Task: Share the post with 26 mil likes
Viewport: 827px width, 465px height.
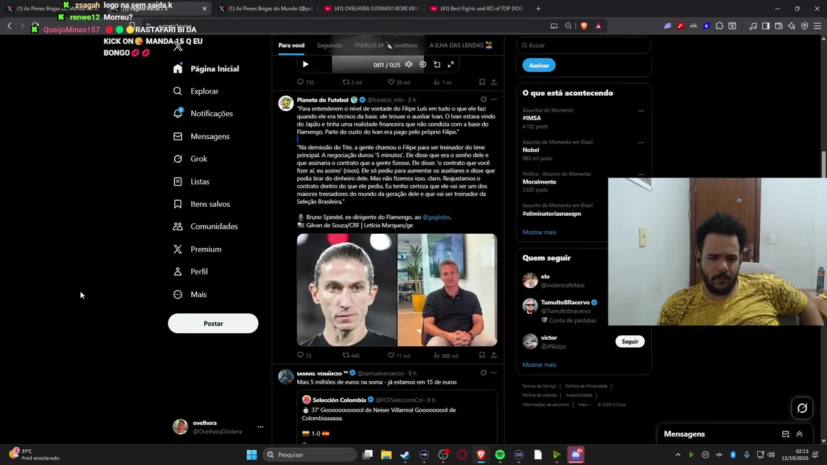Action: 494,82
